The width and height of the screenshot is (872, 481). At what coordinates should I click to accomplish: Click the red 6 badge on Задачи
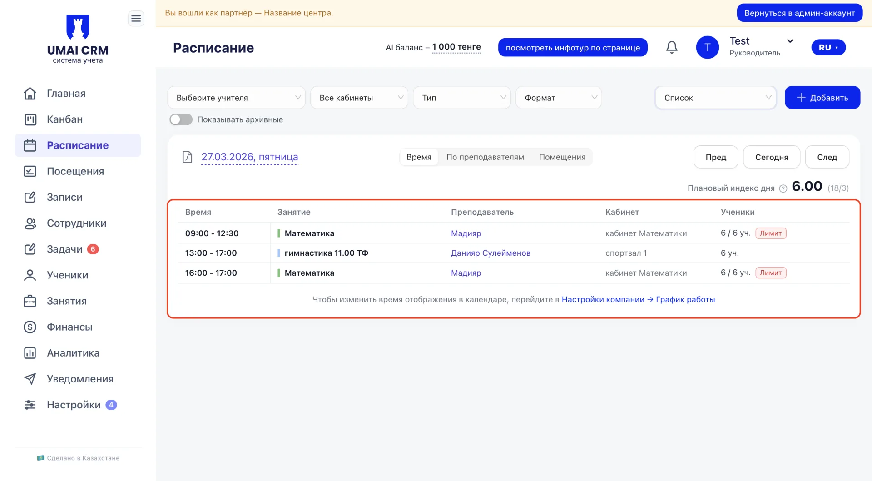[x=93, y=249]
